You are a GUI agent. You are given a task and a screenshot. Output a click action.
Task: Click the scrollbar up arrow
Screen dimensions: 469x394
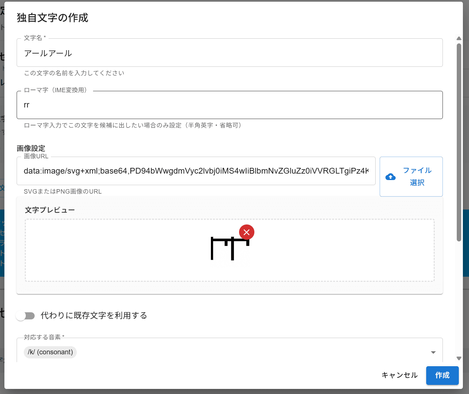[459, 38]
